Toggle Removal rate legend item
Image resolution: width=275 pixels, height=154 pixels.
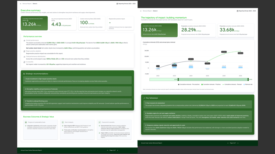[x=248, y=84]
